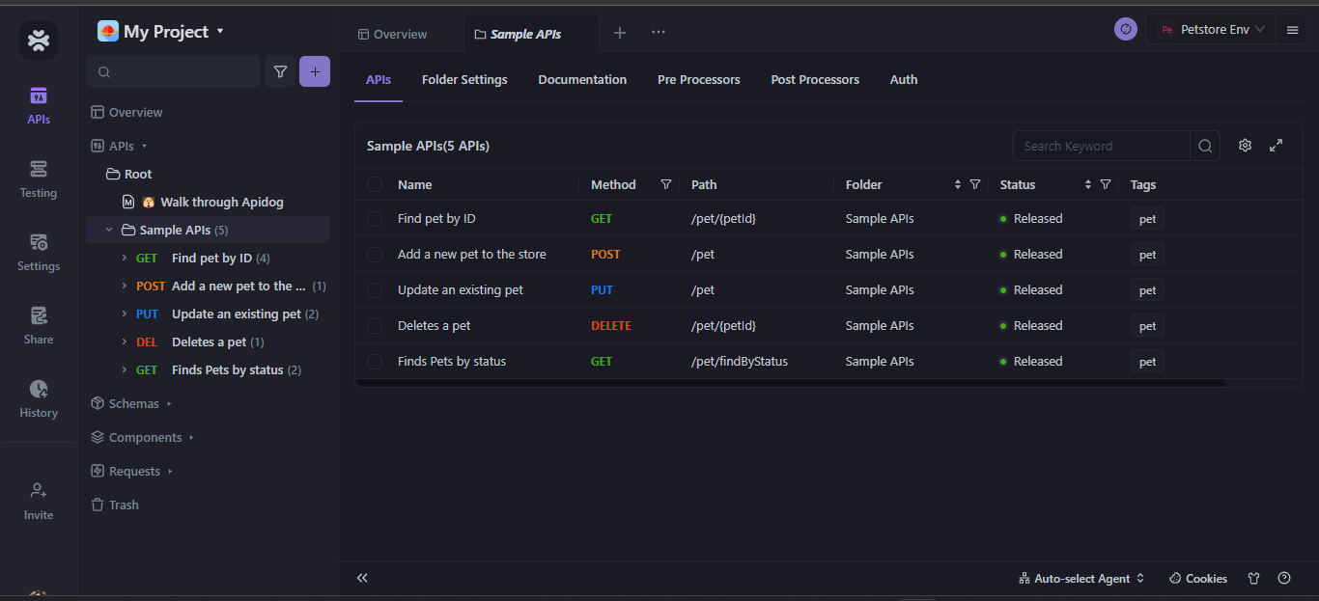This screenshot has width=1319, height=601.
Task: Click the Share icon in sidebar
Action: (x=39, y=325)
